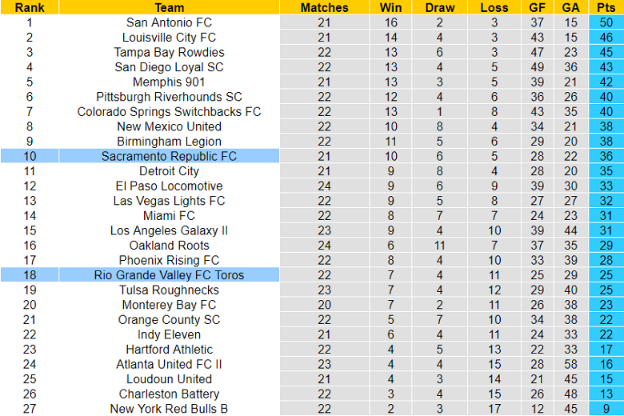Sort by the Pts column header

pyautogui.click(x=606, y=7)
